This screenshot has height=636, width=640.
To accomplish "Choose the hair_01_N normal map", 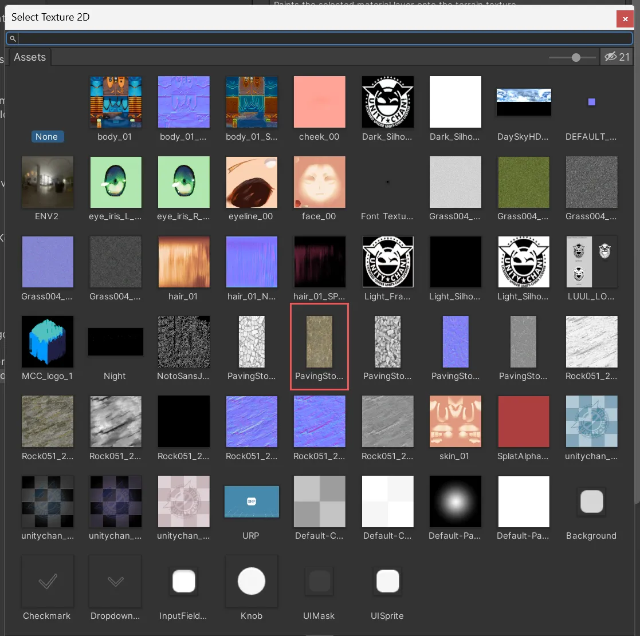I will (x=252, y=262).
